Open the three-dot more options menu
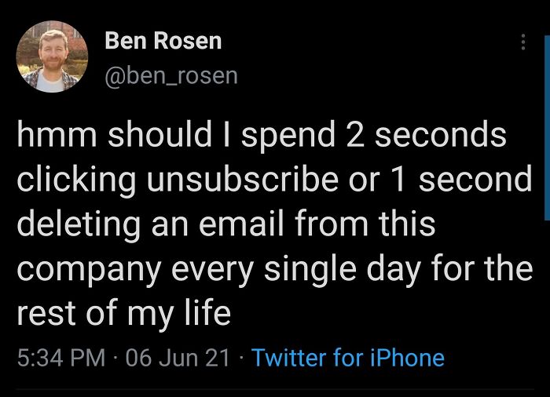This screenshot has width=550, height=397. (523, 42)
